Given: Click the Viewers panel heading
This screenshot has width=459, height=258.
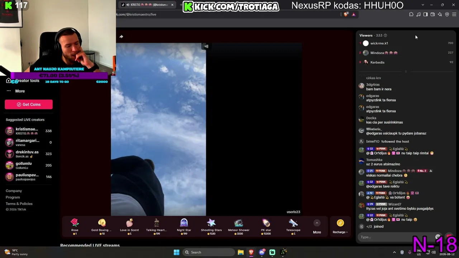Looking at the screenshot, I should tap(366, 35).
